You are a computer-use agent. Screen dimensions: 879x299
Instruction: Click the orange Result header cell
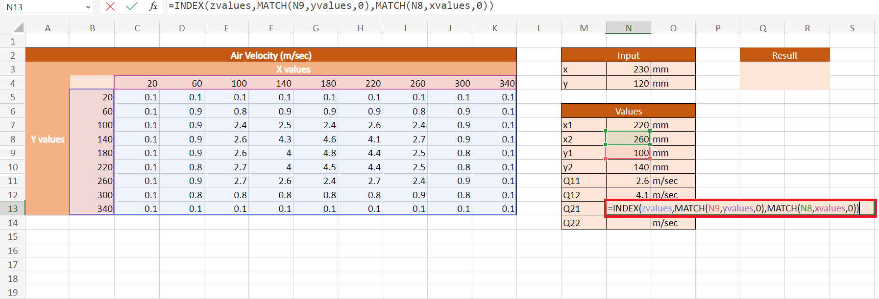pos(784,55)
